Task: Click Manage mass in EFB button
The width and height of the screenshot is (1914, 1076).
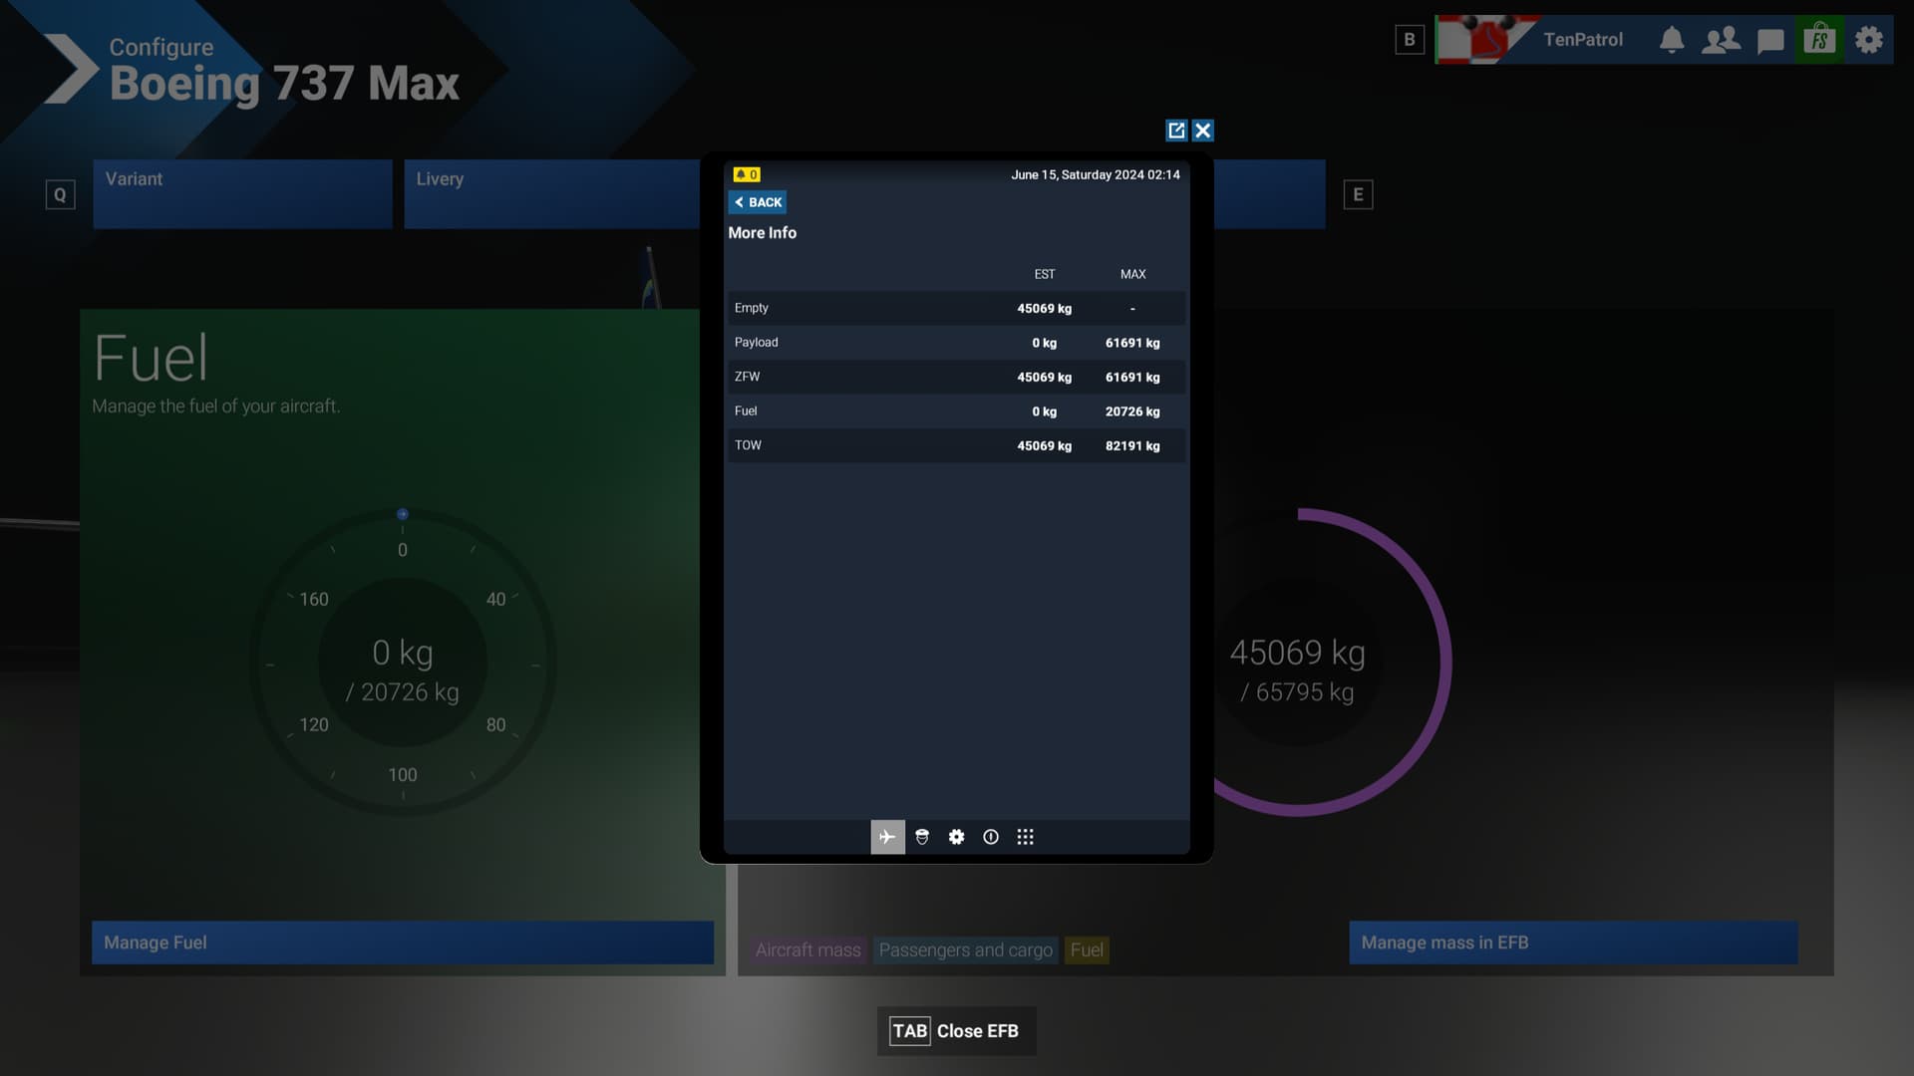Action: pyautogui.click(x=1573, y=942)
